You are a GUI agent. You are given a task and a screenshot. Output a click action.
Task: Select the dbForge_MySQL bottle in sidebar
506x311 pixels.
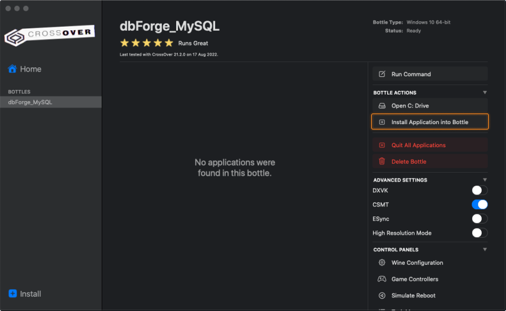30,102
